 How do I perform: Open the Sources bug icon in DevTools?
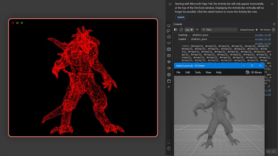click(x=169, y=56)
